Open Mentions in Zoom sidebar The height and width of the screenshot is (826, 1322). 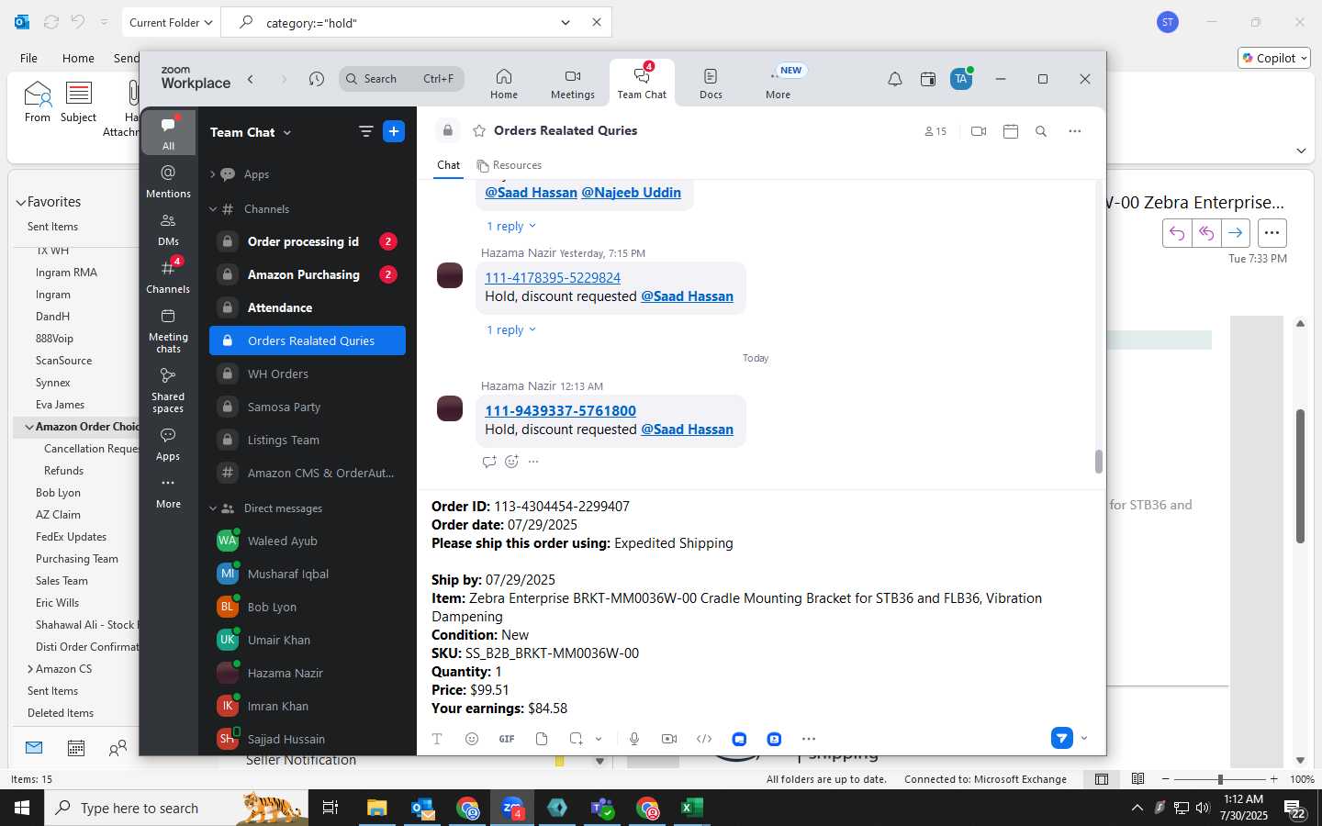pyautogui.click(x=168, y=181)
